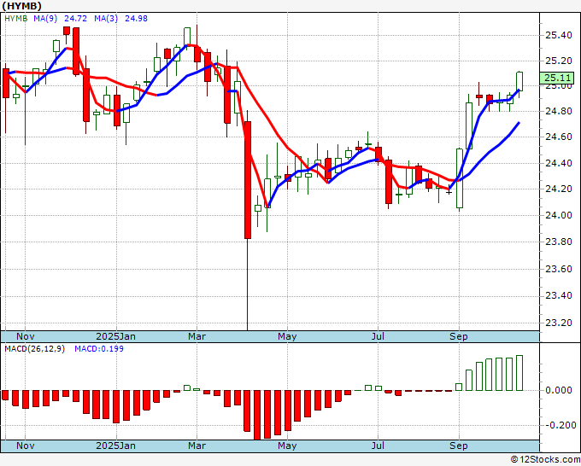Click the MA(9) legend label
This screenshot has height=466, width=581.
[x=45, y=19]
